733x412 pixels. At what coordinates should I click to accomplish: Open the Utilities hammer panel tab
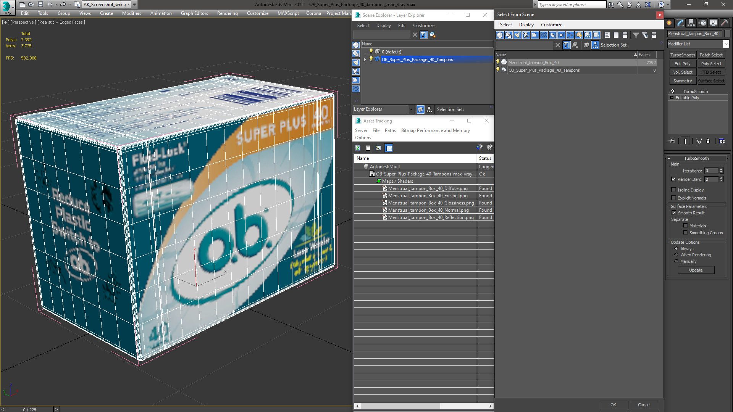(x=724, y=23)
